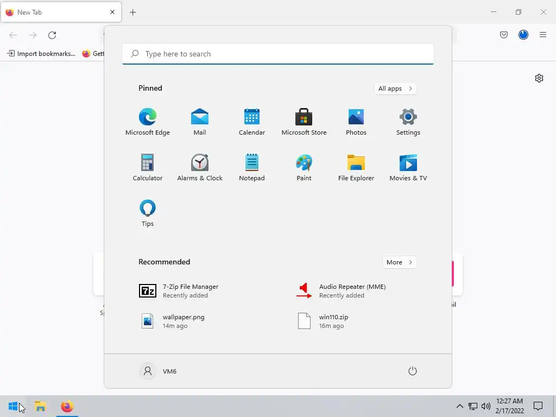Viewport: 556px width, 417px height.
Task: Select the New Tab tab in Firefox
Action: coord(61,12)
